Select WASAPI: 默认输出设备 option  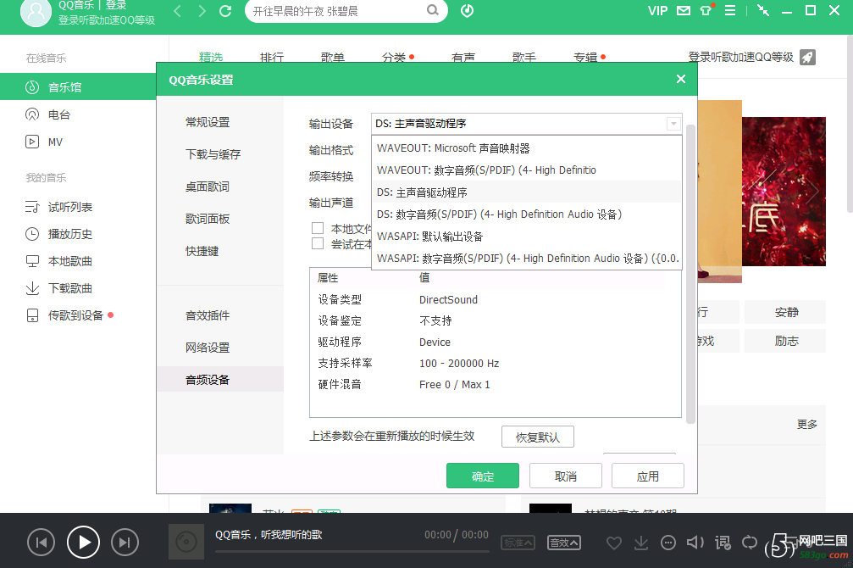(526, 237)
